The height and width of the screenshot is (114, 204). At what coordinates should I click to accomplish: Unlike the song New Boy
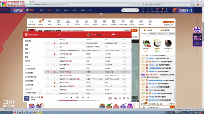[55, 43]
